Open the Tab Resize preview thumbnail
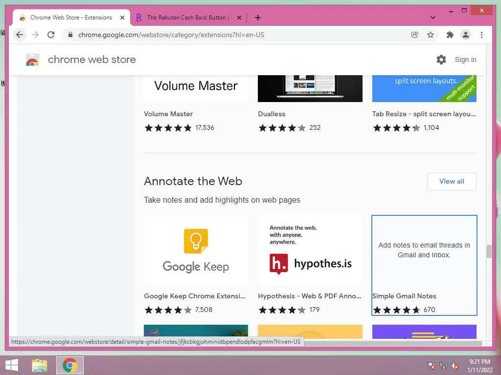This screenshot has width=501, height=375. click(424, 88)
